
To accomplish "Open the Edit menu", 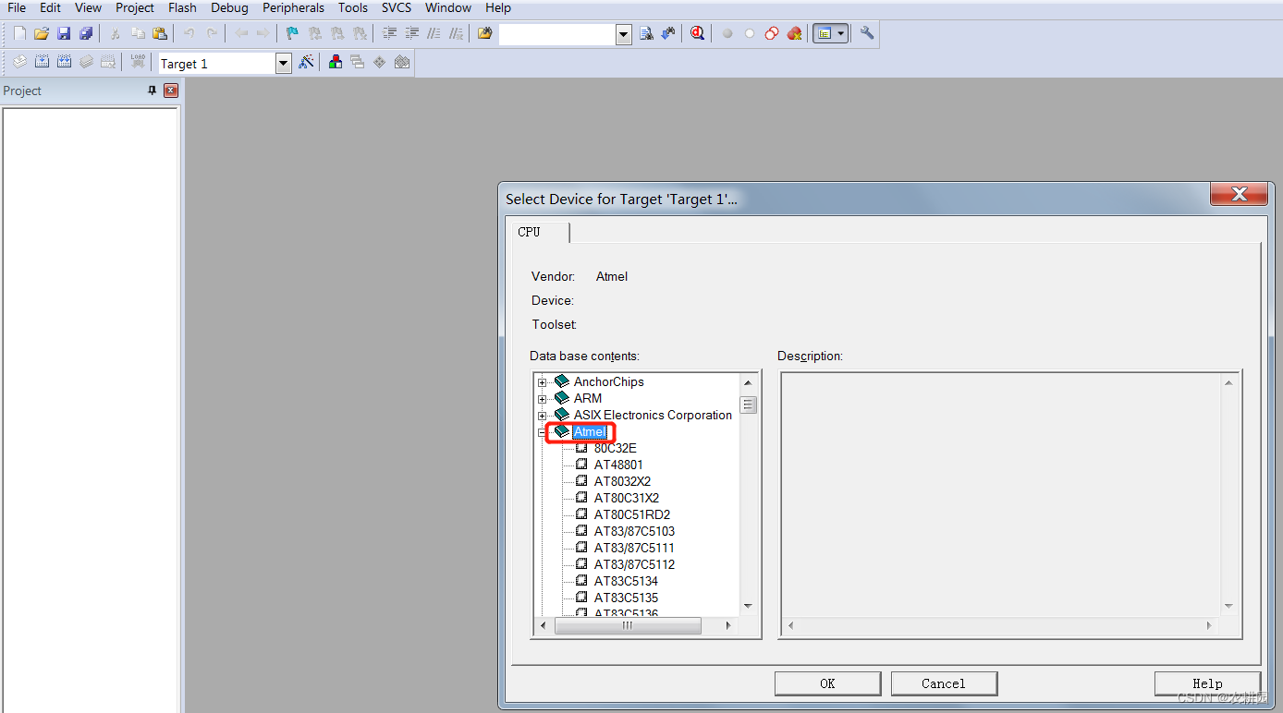I will pos(50,7).
